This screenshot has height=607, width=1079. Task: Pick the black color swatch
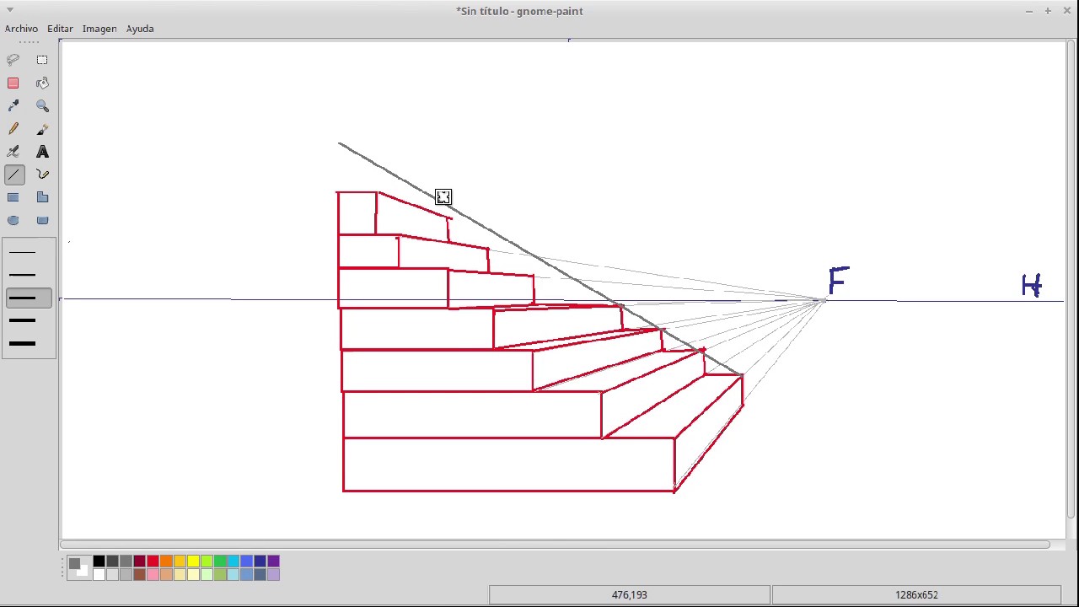(99, 561)
